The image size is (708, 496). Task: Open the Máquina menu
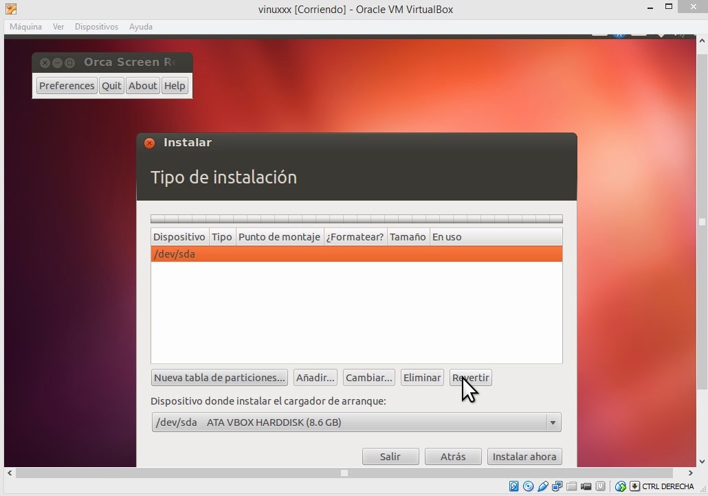25,27
